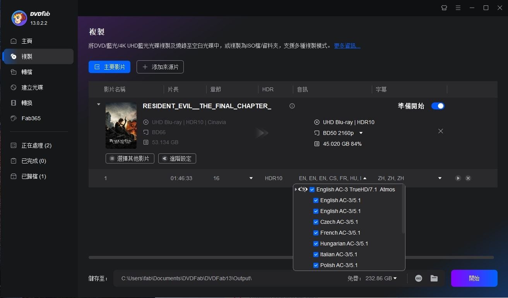
Task: Click the home icon next to 主頁
Action: click(14, 41)
